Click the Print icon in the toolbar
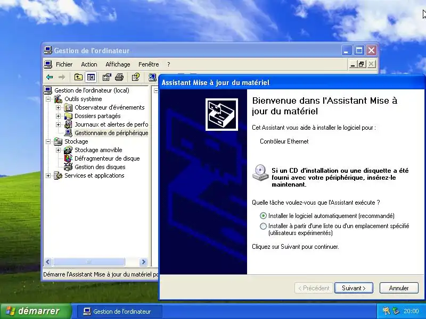The width and height of the screenshot is (426, 319). tap(119, 77)
